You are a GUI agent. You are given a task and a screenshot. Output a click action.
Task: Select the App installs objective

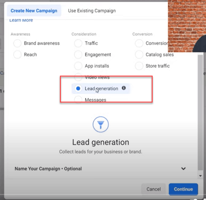[78, 66]
